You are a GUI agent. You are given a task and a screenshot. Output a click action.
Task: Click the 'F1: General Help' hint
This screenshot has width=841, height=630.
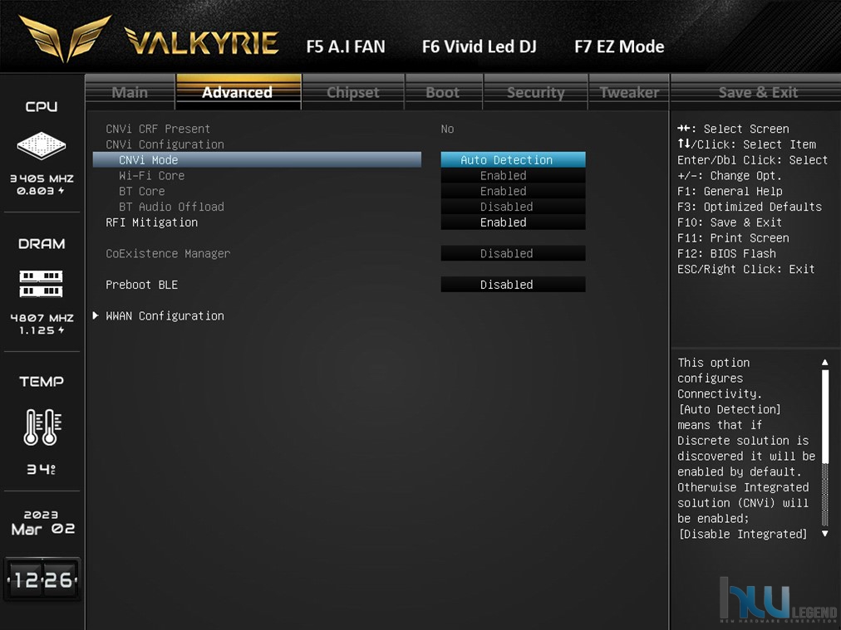[730, 191]
